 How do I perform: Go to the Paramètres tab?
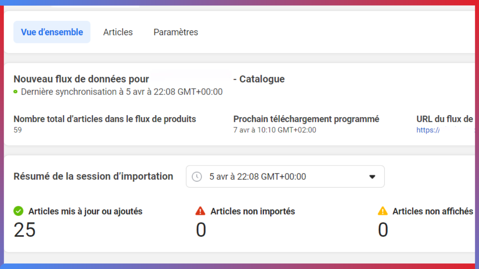tap(176, 32)
